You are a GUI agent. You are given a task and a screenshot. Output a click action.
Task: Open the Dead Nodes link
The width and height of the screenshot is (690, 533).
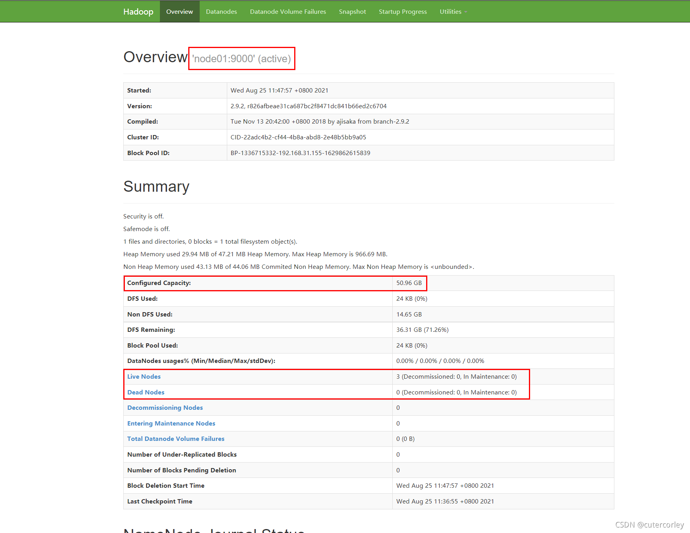146,392
